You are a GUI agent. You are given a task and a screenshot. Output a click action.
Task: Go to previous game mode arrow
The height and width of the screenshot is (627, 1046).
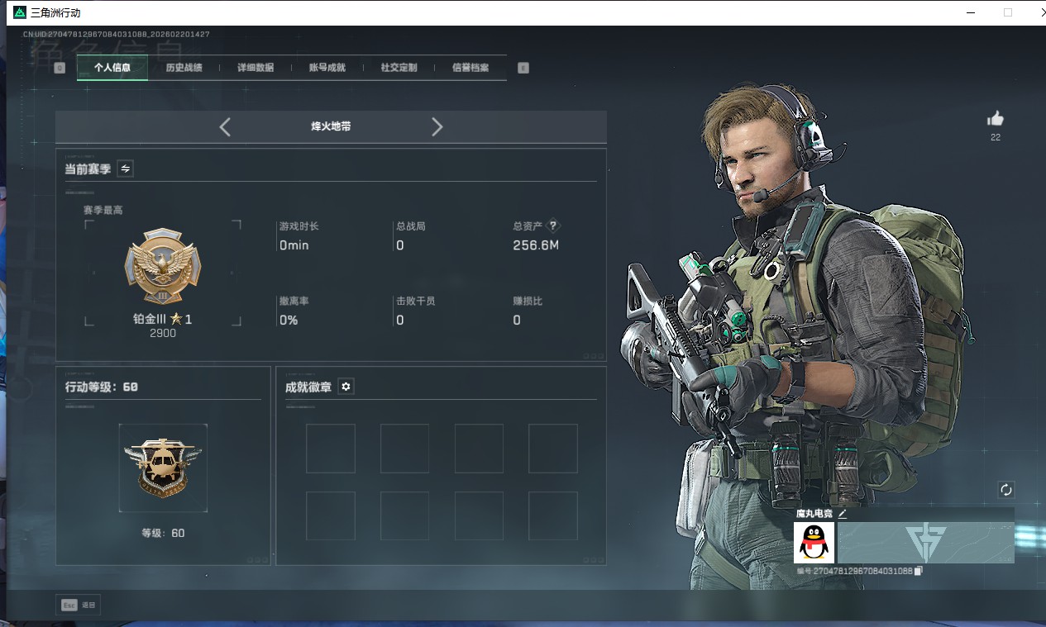pos(225,126)
